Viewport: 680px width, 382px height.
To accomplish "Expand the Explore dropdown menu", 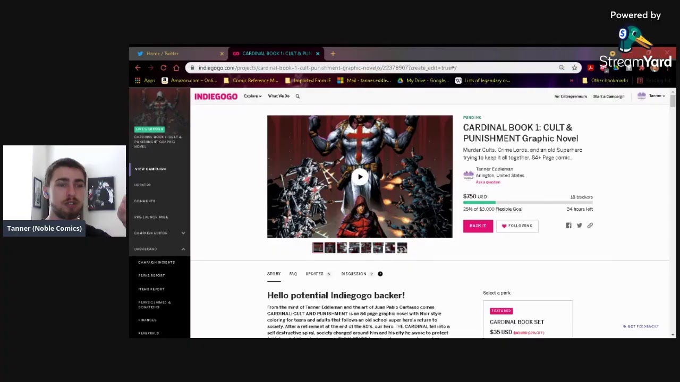I will pos(252,96).
